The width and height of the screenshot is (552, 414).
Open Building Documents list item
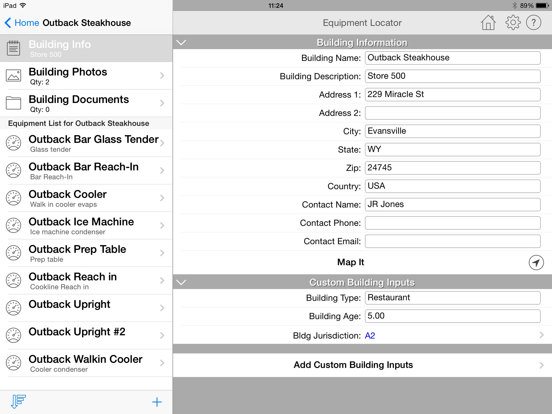point(86,103)
